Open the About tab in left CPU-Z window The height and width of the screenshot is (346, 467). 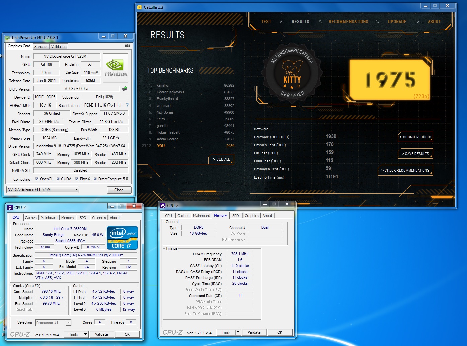click(115, 218)
